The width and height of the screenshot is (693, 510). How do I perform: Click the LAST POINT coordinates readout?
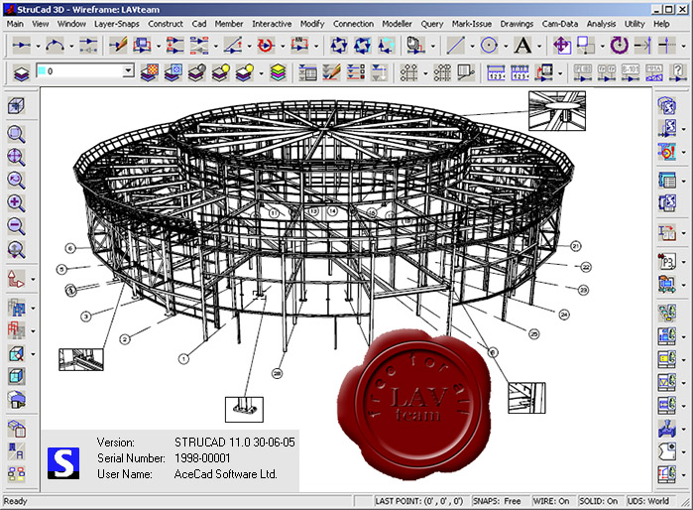418,501
